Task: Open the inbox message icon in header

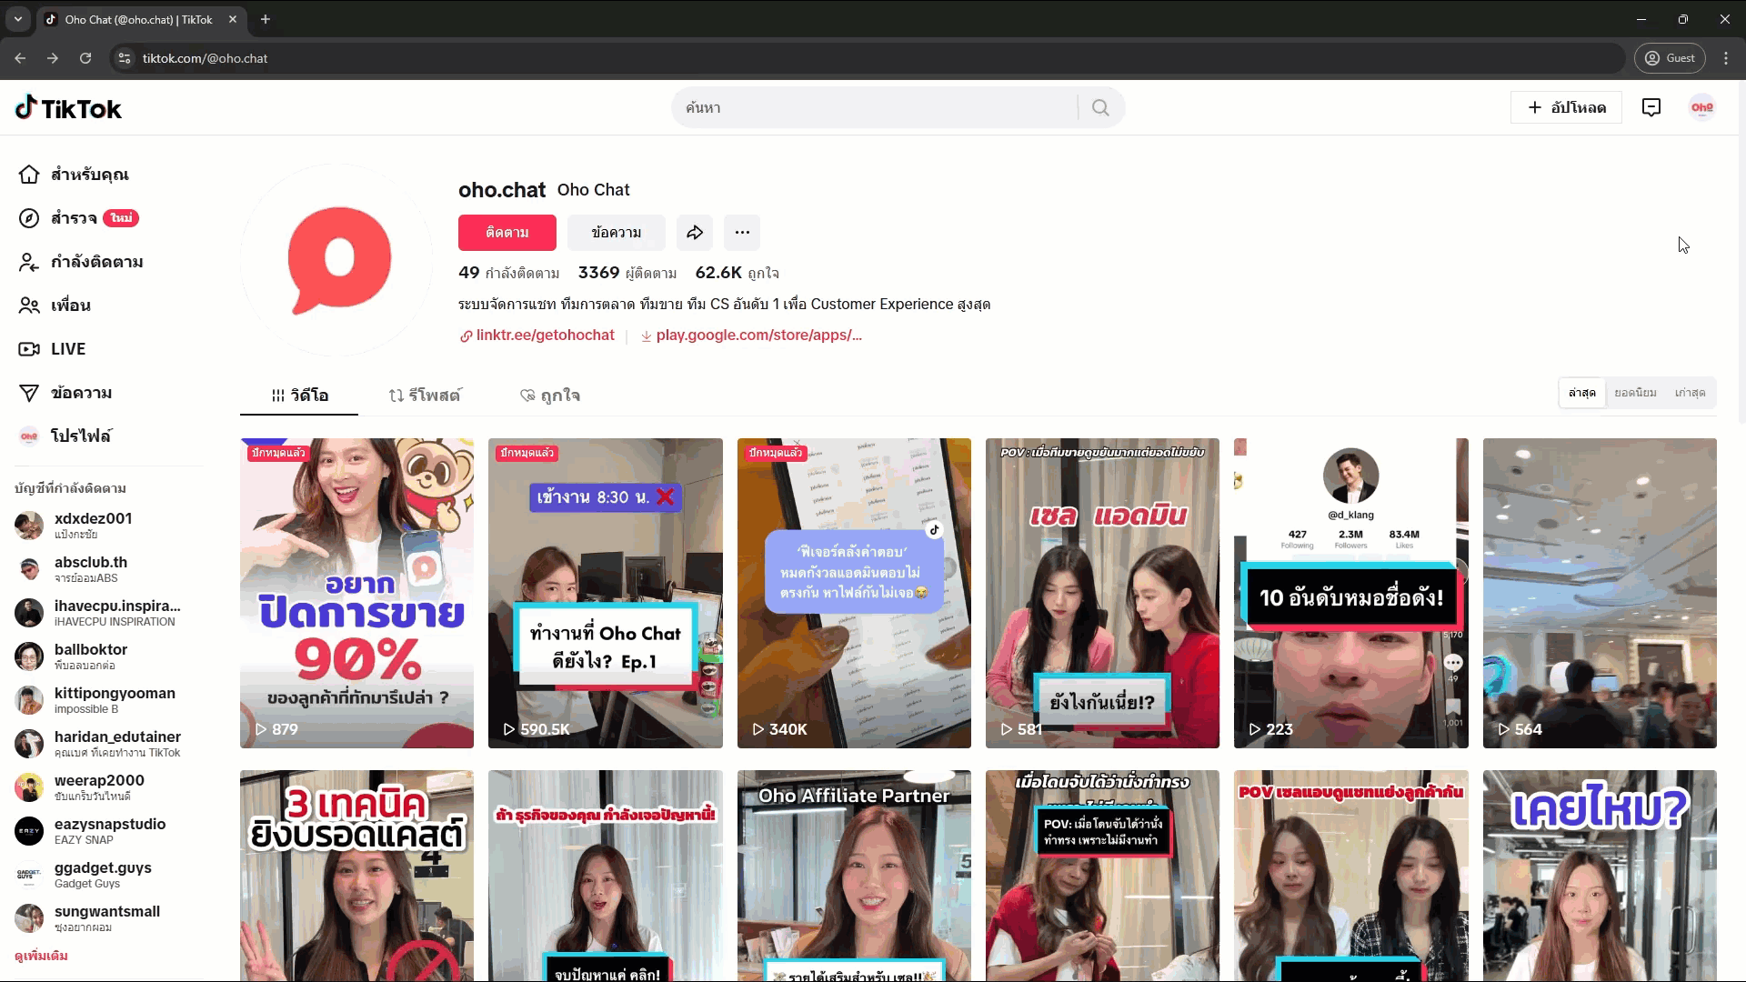Action: coord(1651,107)
